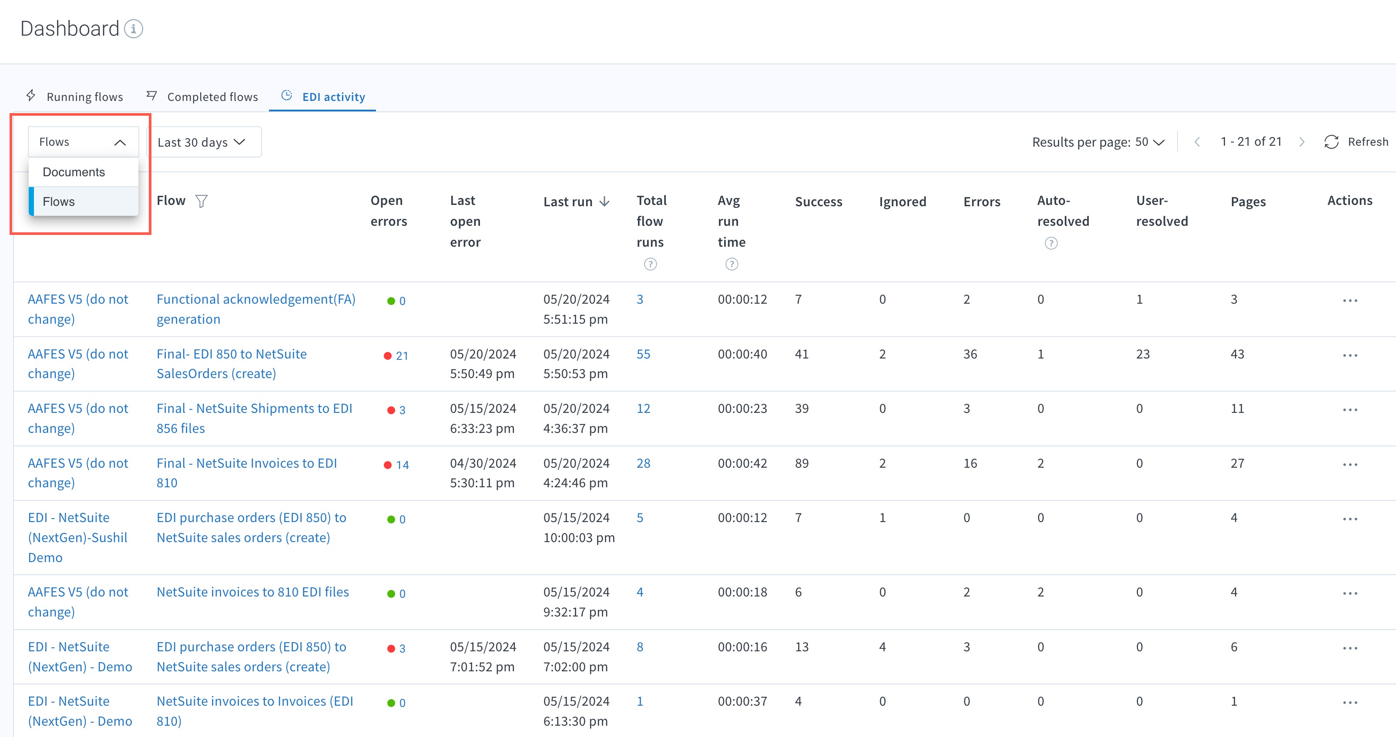This screenshot has height=737, width=1396.
Task: Click the previous page chevron
Action: 1198,141
